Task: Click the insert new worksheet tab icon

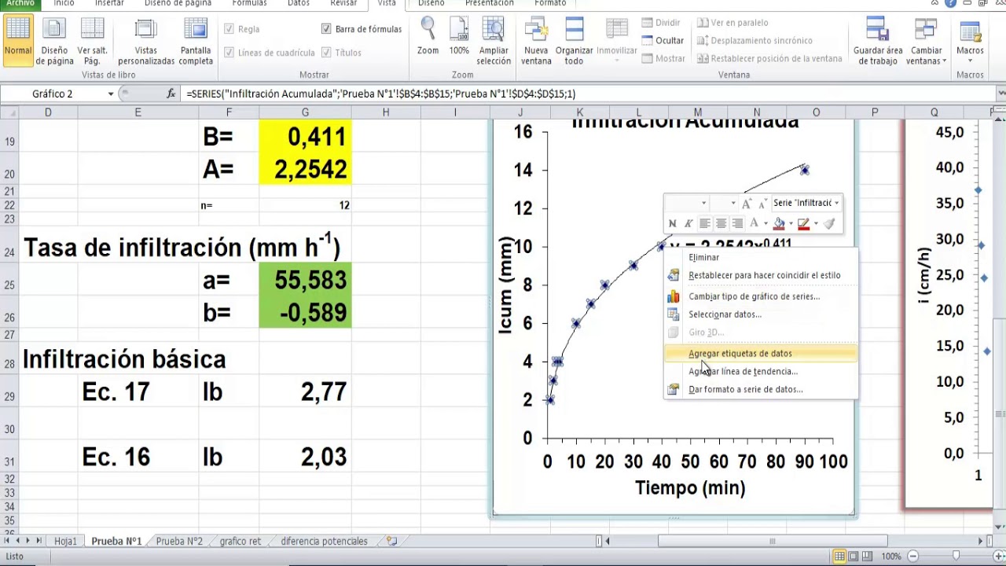Action: (x=391, y=541)
